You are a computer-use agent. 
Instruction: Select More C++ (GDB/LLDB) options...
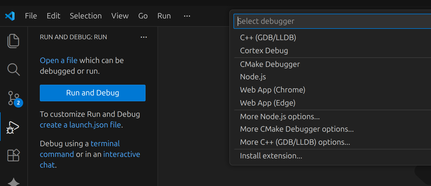[333, 142]
